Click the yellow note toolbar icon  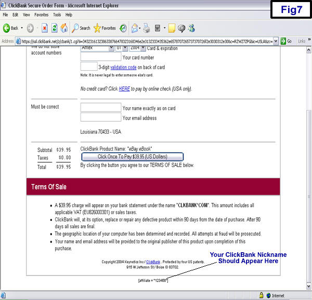[x=172, y=28]
